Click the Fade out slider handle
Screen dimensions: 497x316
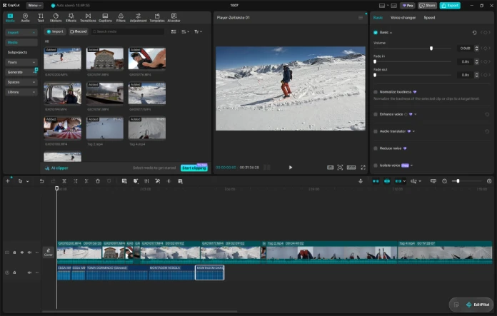[x=375, y=75]
